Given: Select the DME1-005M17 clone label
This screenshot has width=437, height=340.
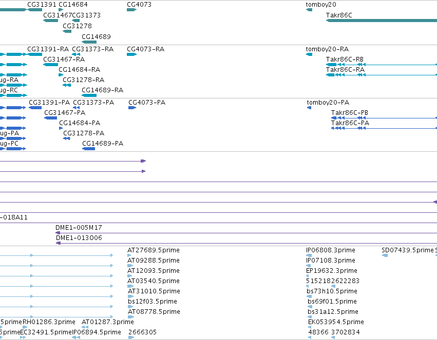Looking at the screenshot, I should [79, 228].
